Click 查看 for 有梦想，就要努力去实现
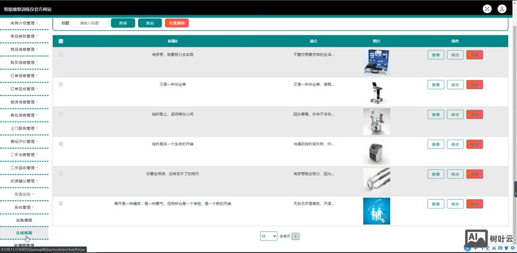The image size is (517, 253). tap(436, 55)
